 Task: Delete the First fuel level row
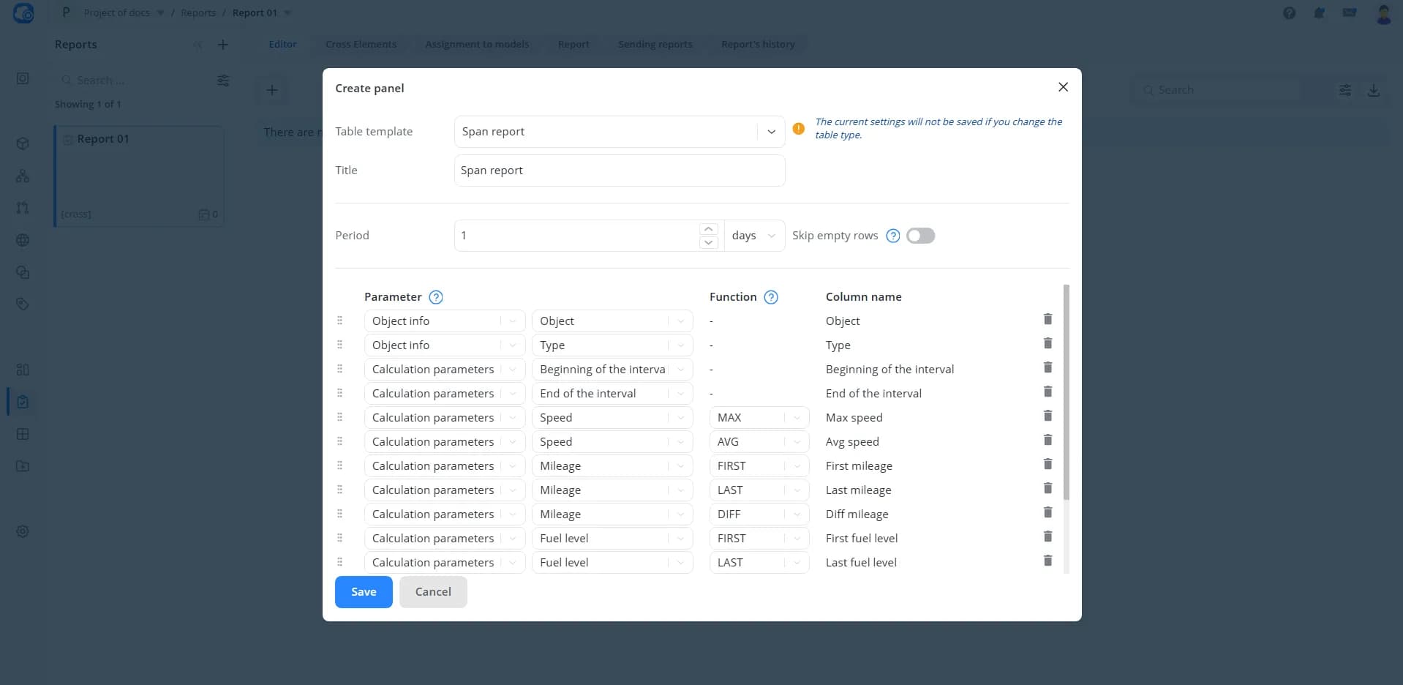coord(1047,536)
